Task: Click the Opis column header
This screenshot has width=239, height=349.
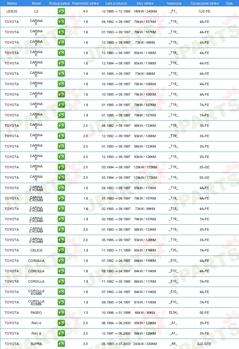Action: 229,3
